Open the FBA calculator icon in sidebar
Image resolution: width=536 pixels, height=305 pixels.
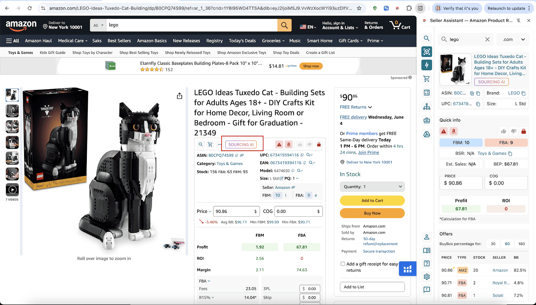tap(426, 92)
